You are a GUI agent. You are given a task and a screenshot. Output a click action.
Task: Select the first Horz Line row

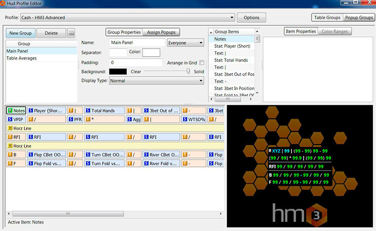click(115, 128)
